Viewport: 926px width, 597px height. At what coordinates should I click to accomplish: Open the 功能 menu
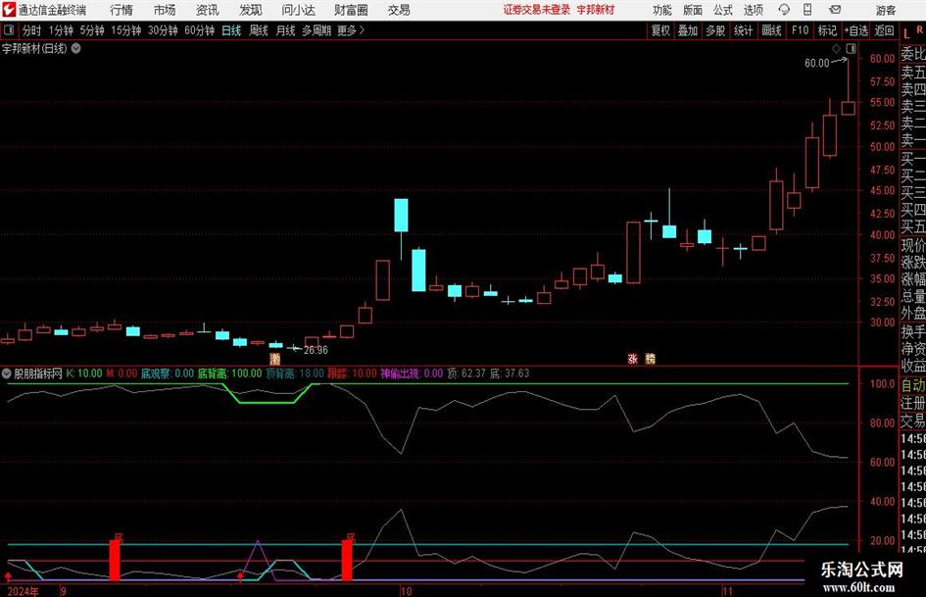(x=662, y=10)
